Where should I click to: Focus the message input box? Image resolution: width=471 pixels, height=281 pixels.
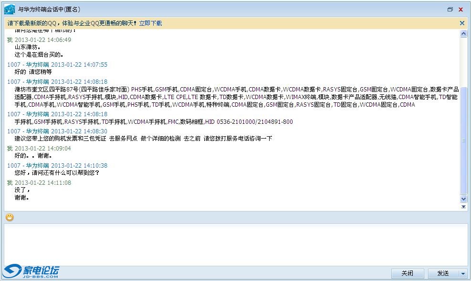[x=236, y=244]
